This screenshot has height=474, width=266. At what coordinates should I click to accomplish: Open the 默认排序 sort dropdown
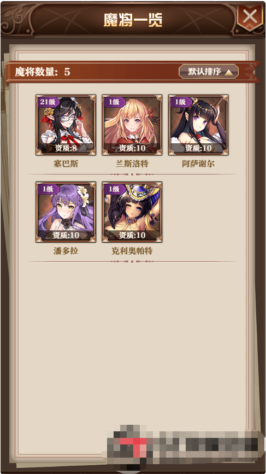coord(209,72)
